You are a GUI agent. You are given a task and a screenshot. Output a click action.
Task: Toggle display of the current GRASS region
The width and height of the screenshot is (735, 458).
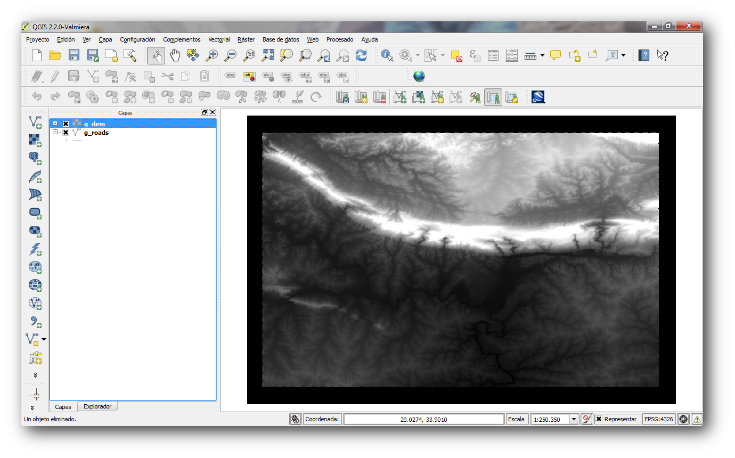click(493, 97)
